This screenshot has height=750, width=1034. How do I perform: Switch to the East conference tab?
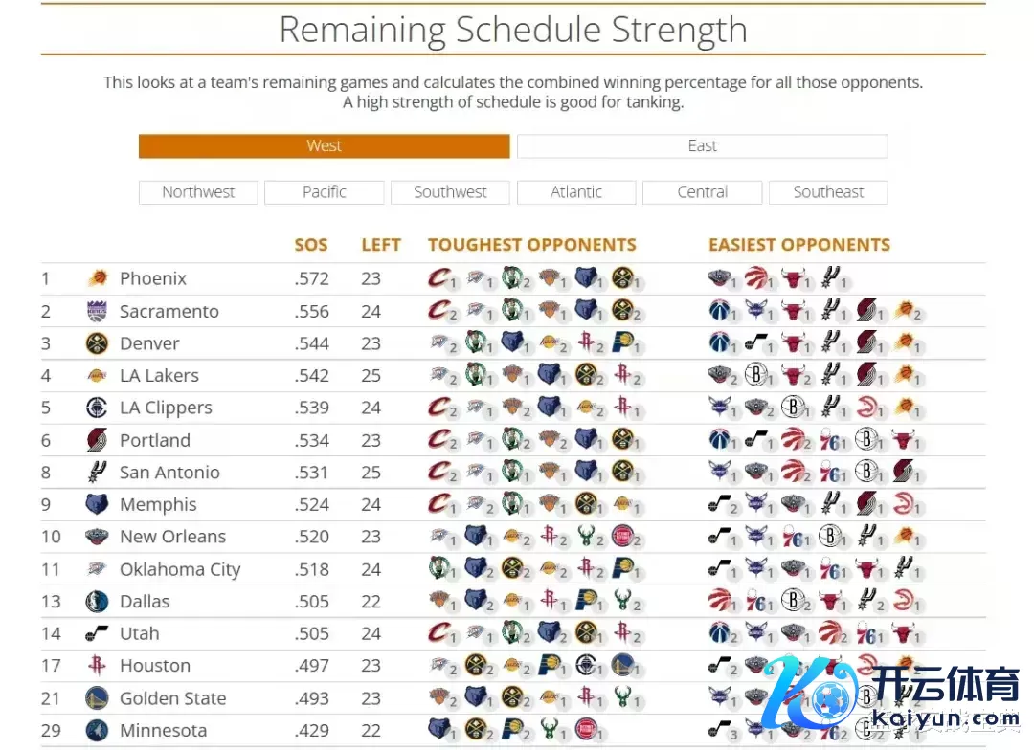(702, 146)
